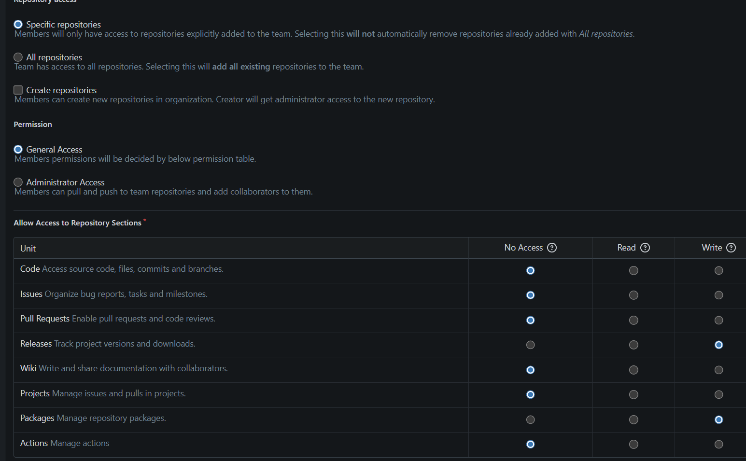The height and width of the screenshot is (461, 746).
Task: Set Code unit to Read access
Action: point(633,271)
